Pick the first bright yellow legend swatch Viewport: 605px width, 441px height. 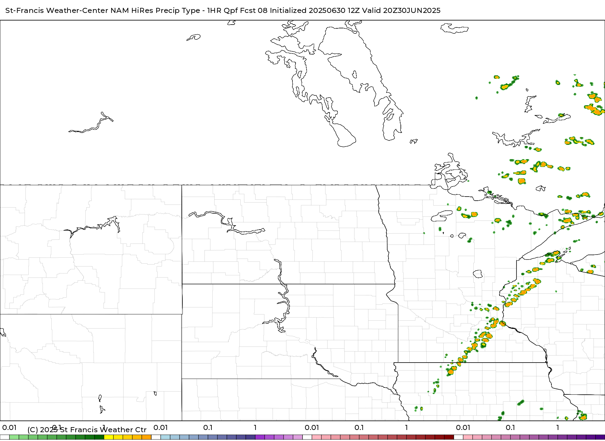point(109,437)
